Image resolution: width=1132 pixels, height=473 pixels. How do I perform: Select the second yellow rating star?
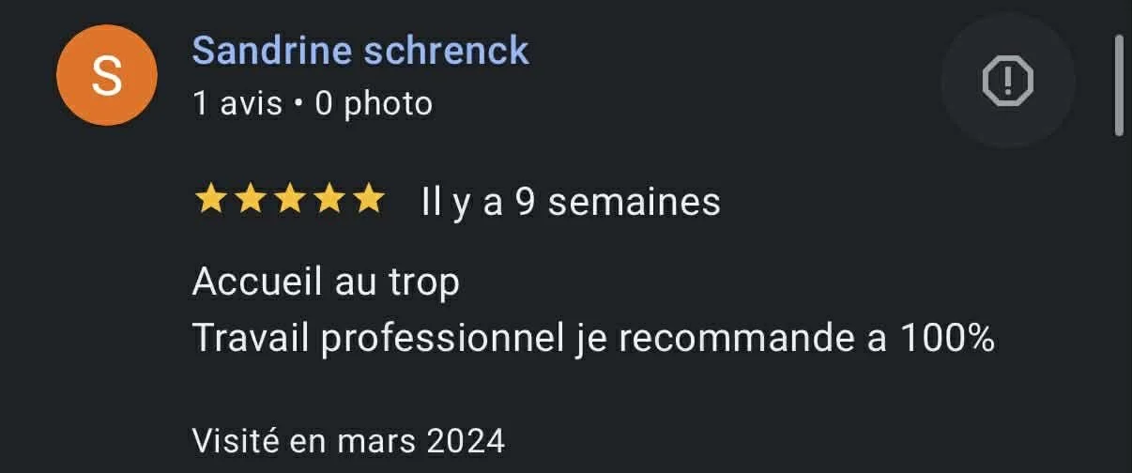pyautogui.click(x=249, y=200)
